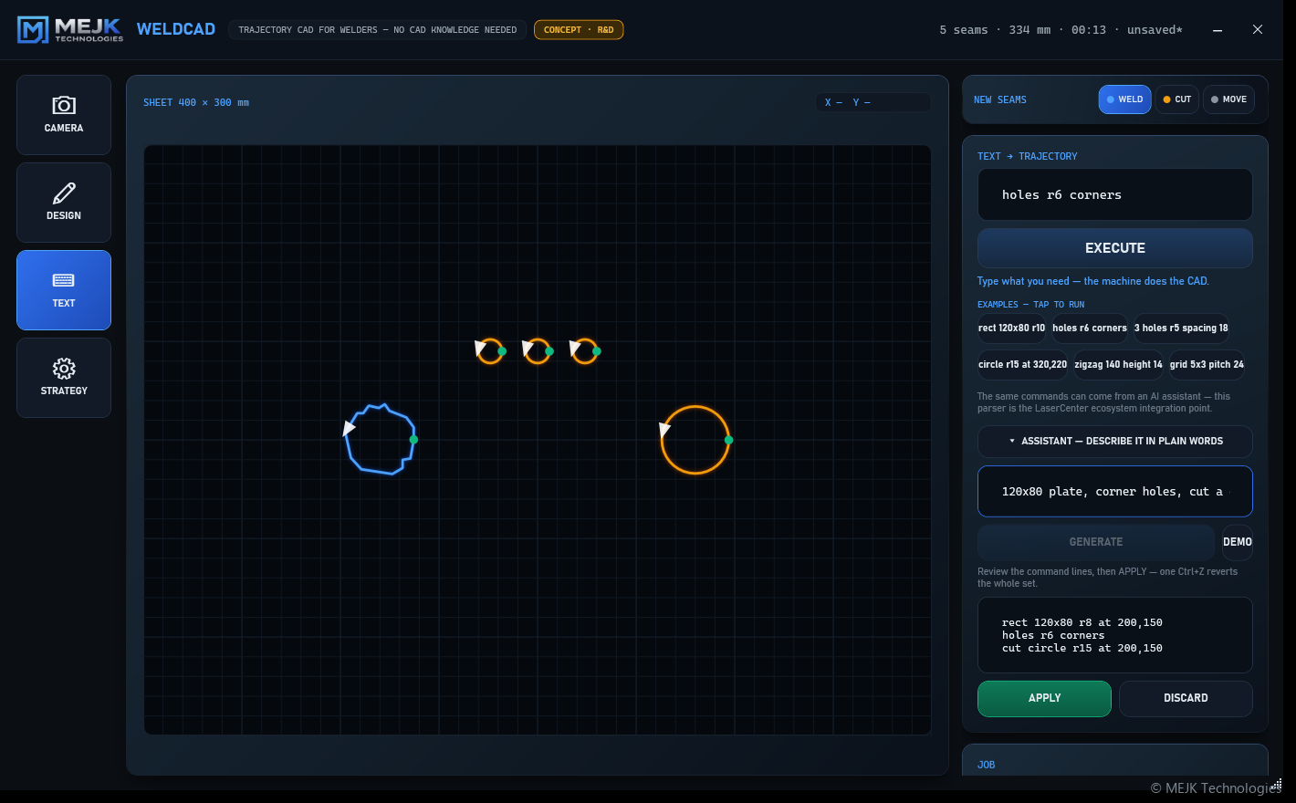Switch to Design mode
Screen dimensions: 1296x803
click(x=64, y=203)
